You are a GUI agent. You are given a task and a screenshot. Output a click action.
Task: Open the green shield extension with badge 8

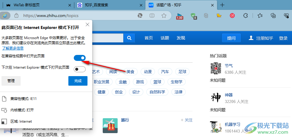pyautogui.click(x=194, y=16)
